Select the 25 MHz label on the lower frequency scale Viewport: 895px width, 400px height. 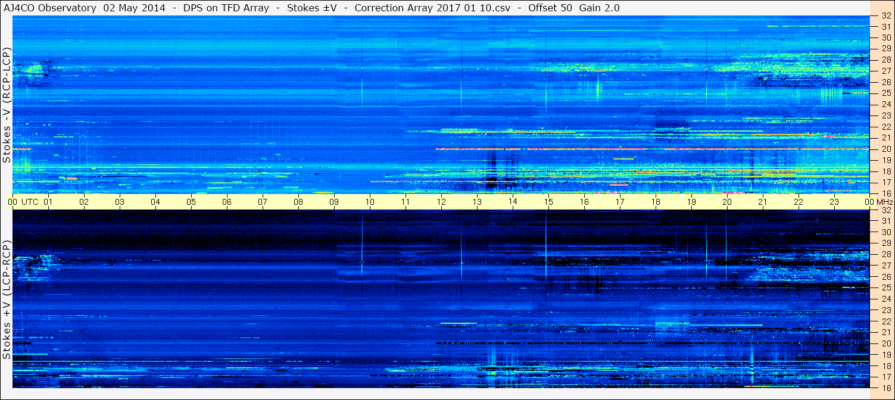pyautogui.click(x=885, y=287)
